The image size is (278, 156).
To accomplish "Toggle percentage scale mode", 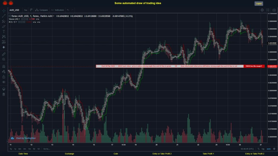I will pyautogui.click(x=258, y=149).
